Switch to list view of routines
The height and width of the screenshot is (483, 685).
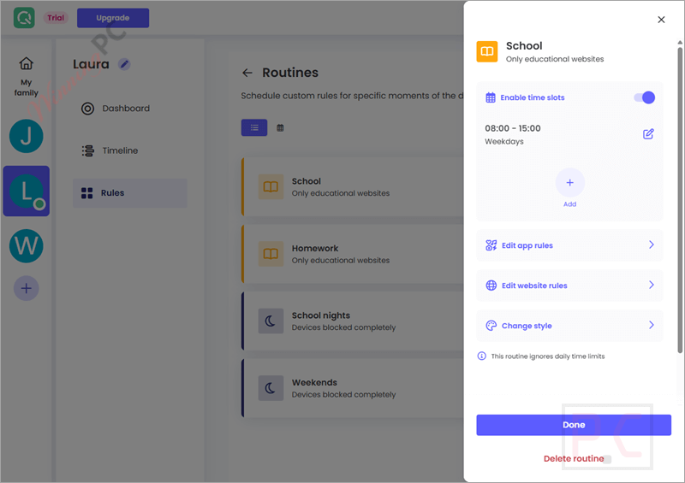point(254,128)
